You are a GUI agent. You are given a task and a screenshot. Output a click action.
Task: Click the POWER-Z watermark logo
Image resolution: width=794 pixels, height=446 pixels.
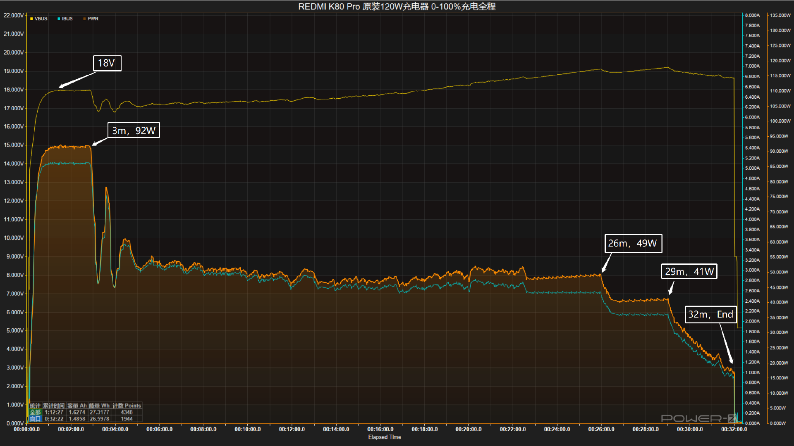click(x=697, y=418)
